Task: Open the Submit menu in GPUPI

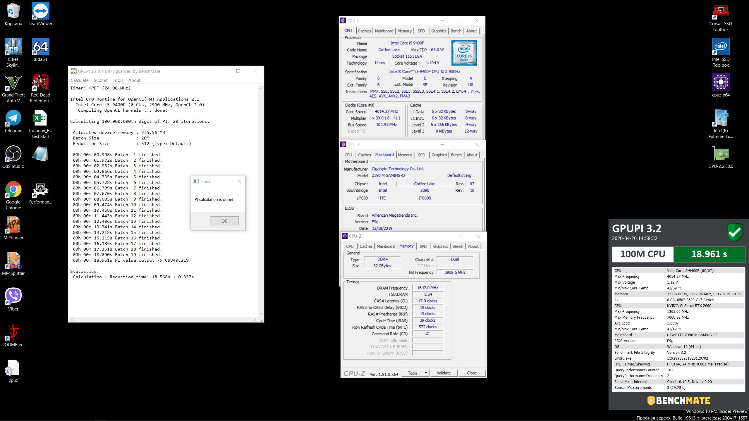Action: [x=101, y=80]
